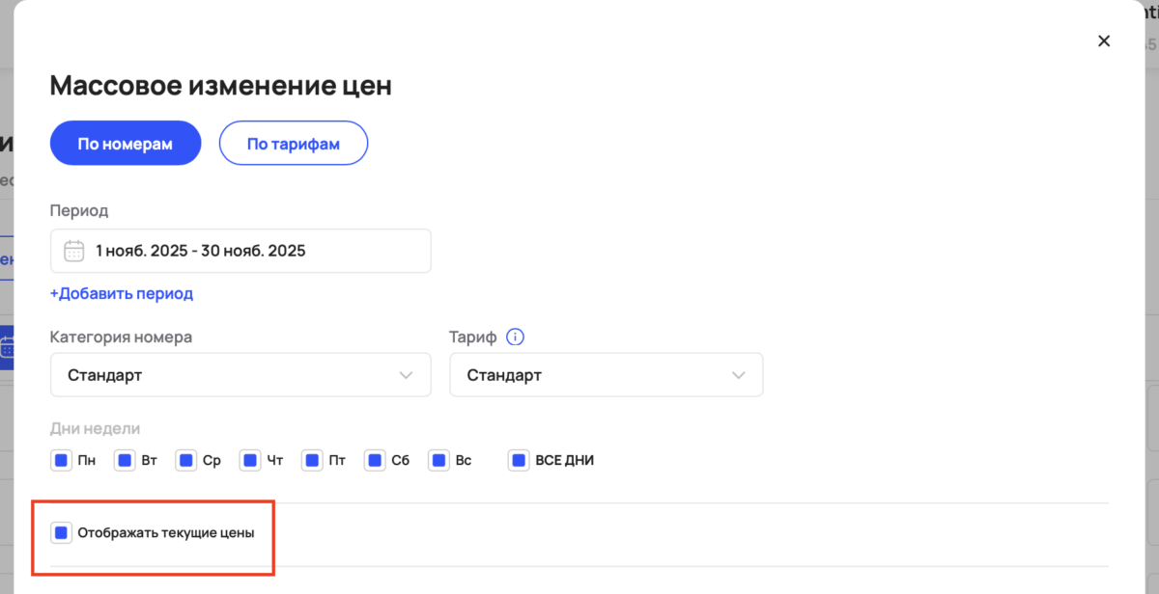Open the Категория номера dropdown
Viewport: 1159px width, 594px height.
(240, 374)
